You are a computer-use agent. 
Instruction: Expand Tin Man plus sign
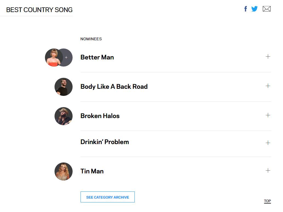(268, 171)
